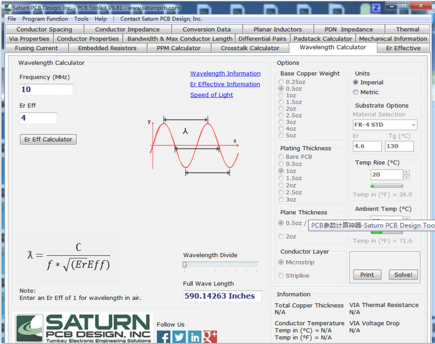435x344 pixels.
Task: Switch to Differential Pairs tab
Action: [262, 38]
